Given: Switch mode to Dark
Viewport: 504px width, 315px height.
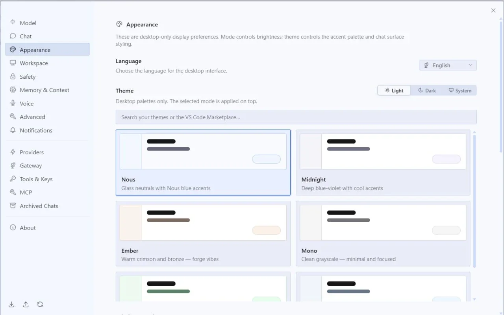Looking at the screenshot, I should pyautogui.click(x=427, y=91).
